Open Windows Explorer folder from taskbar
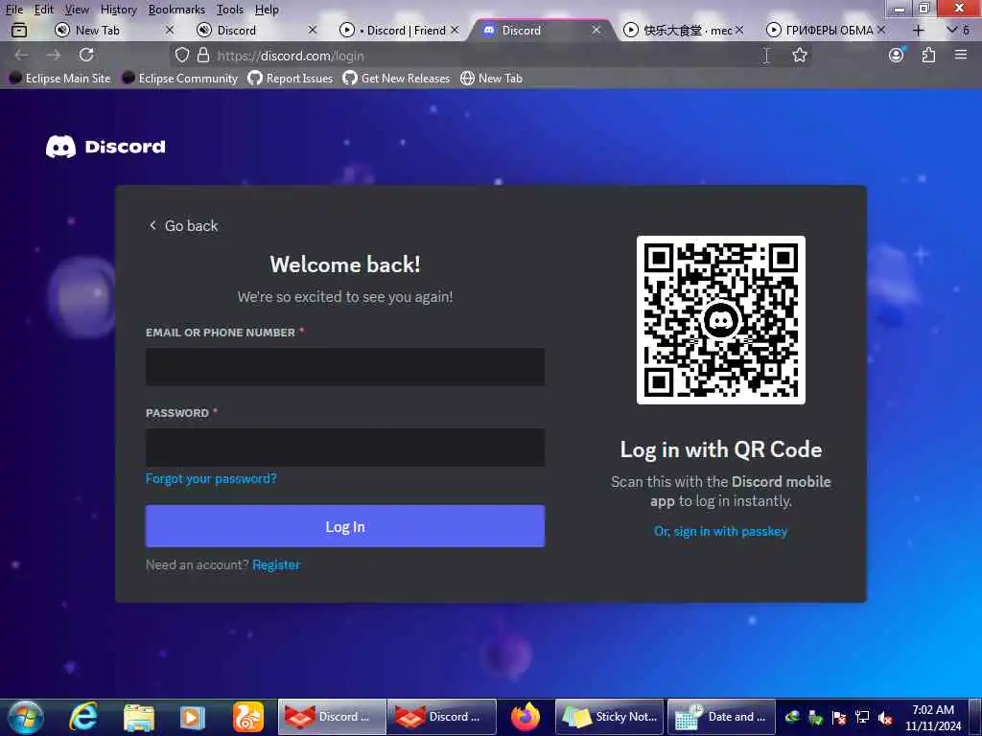This screenshot has width=982, height=736. click(x=138, y=717)
